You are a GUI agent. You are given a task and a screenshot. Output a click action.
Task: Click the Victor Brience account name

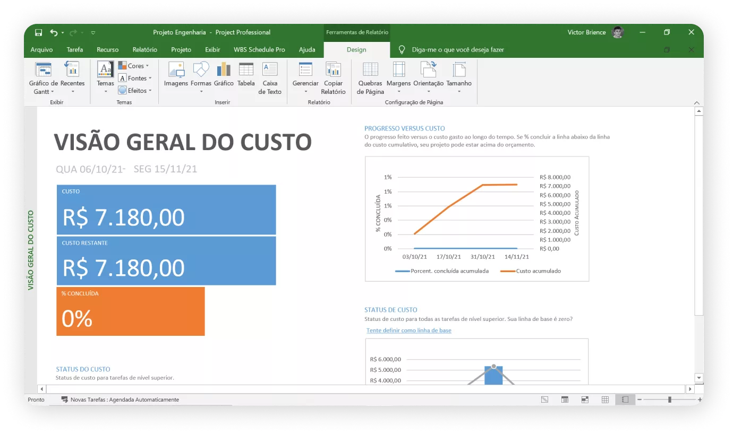(x=586, y=32)
